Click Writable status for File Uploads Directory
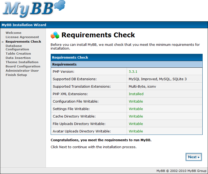 pos(136,124)
